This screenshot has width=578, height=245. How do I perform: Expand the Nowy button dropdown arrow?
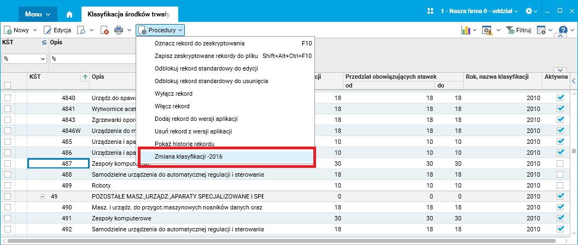pos(36,30)
